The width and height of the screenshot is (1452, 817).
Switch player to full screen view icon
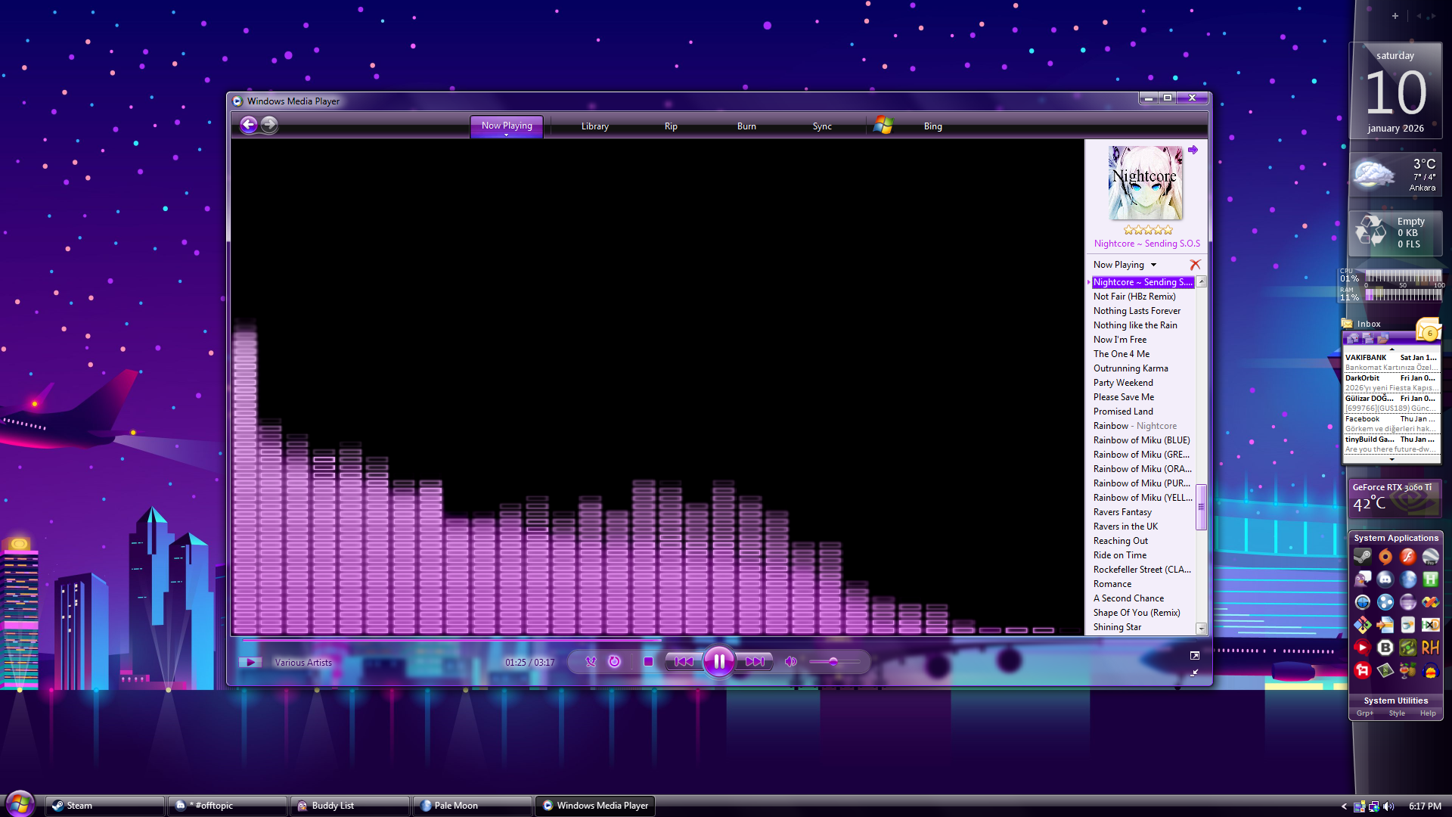click(x=1194, y=655)
